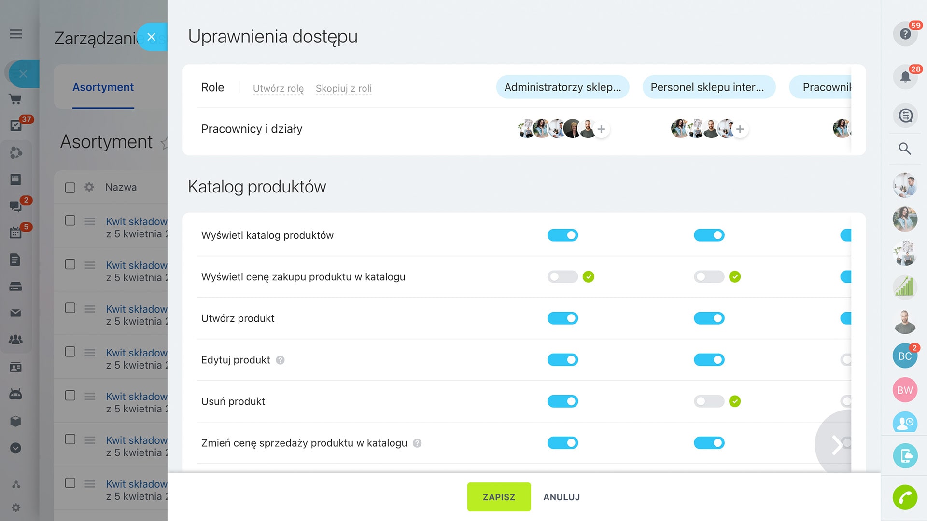Image resolution: width=927 pixels, height=521 pixels.
Task: Enable Wyświetl cenę zakupu for Personel sklepu
Action: point(709,277)
